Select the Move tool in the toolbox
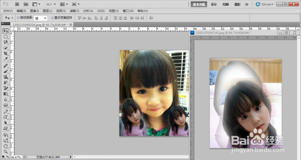This screenshot has height=160, width=301. tap(5, 31)
